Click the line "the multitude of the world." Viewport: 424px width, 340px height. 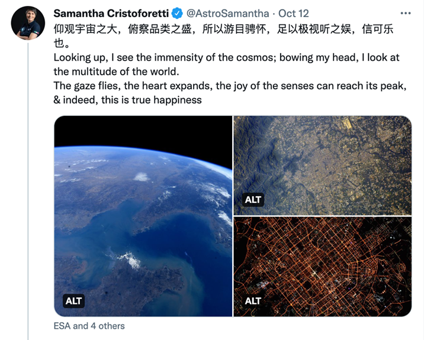pyautogui.click(x=115, y=72)
